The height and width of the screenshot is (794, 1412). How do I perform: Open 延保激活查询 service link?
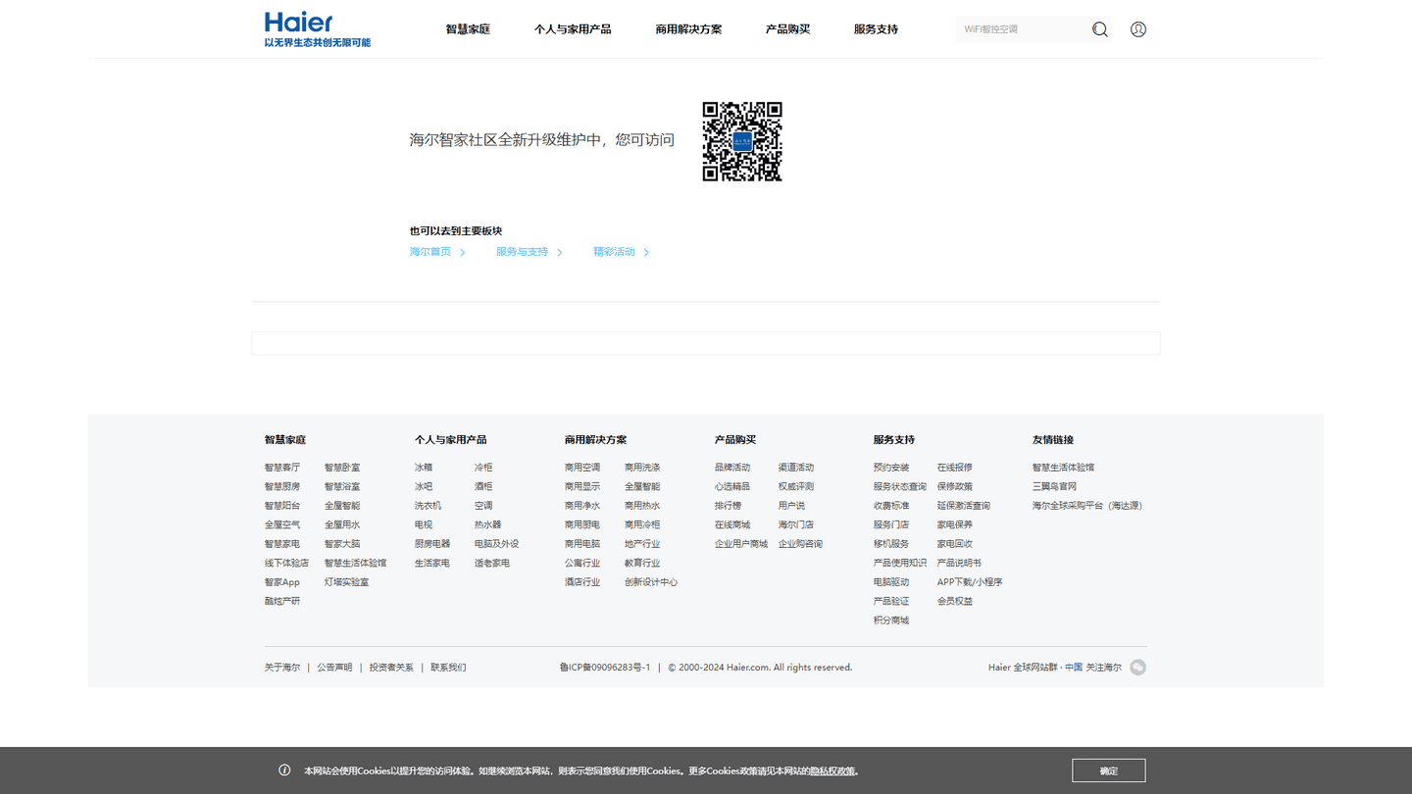pyautogui.click(x=964, y=506)
